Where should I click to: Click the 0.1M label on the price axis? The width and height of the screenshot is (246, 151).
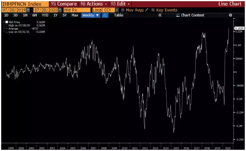point(238,45)
